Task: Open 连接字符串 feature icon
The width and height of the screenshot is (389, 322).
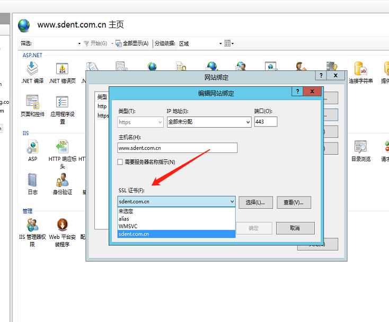Action: coord(361,69)
